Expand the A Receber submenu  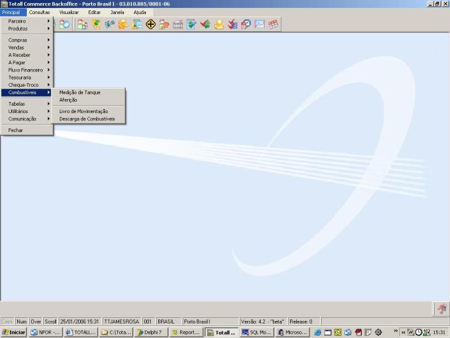27,55
